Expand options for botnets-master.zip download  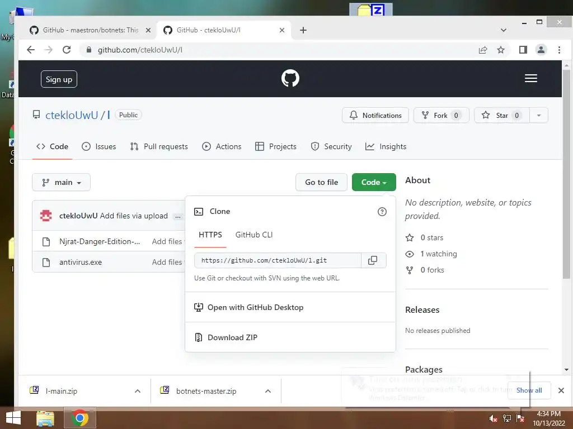click(x=268, y=391)
